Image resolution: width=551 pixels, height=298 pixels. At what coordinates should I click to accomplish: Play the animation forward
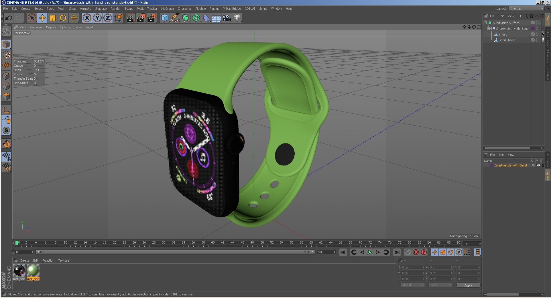(370, 252)
